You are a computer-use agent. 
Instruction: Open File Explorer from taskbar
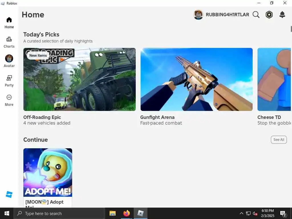point(112,213)
